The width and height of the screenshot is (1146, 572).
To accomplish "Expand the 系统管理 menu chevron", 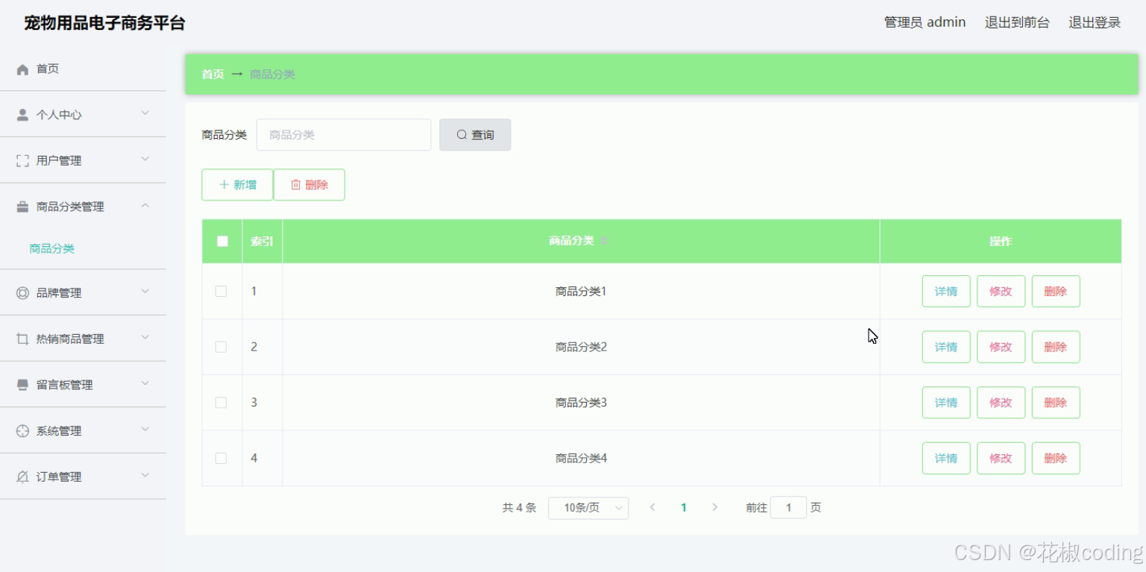I will [x=145, y=430].
